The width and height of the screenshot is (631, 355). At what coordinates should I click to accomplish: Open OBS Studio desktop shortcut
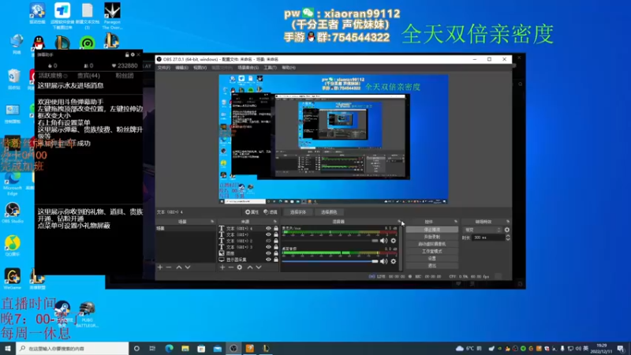point(13,213)
